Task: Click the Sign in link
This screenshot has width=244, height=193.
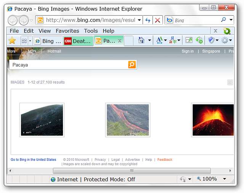Action: pyautogui.click(x=187, y=51)
